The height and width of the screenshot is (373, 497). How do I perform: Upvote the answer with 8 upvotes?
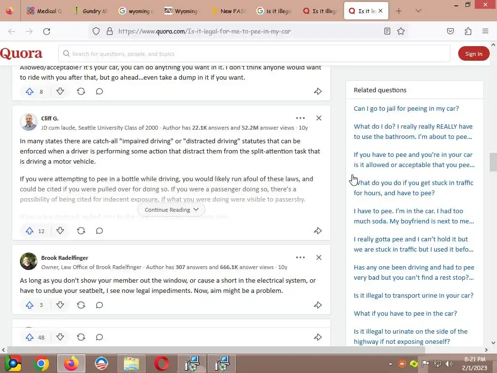(30, 92)
